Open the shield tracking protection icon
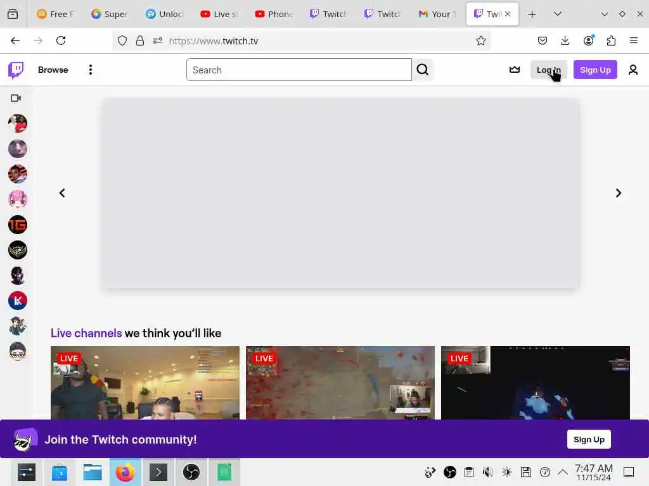The height and width of the screenshot is (486, 649). click(x=122, y=40)
